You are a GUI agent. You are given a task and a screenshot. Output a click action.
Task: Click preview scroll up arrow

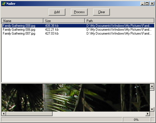[152, 86]
